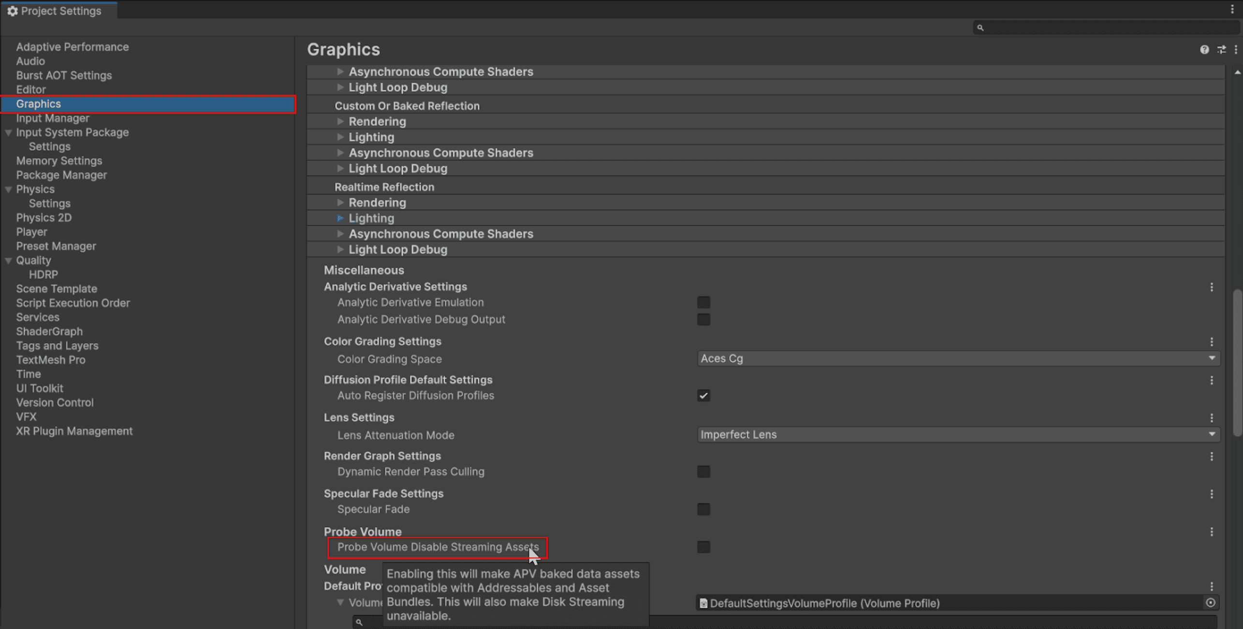The height and width of the screenshot is (629, 1243).
Task: Open the Color Grading Space dropdown
Action: coord(957,358)
